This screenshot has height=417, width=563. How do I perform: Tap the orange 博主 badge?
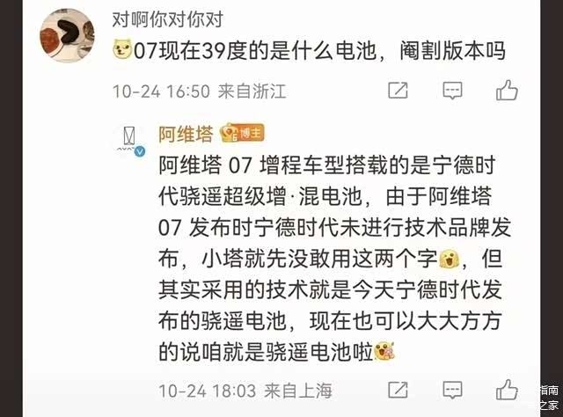[243, 133]
